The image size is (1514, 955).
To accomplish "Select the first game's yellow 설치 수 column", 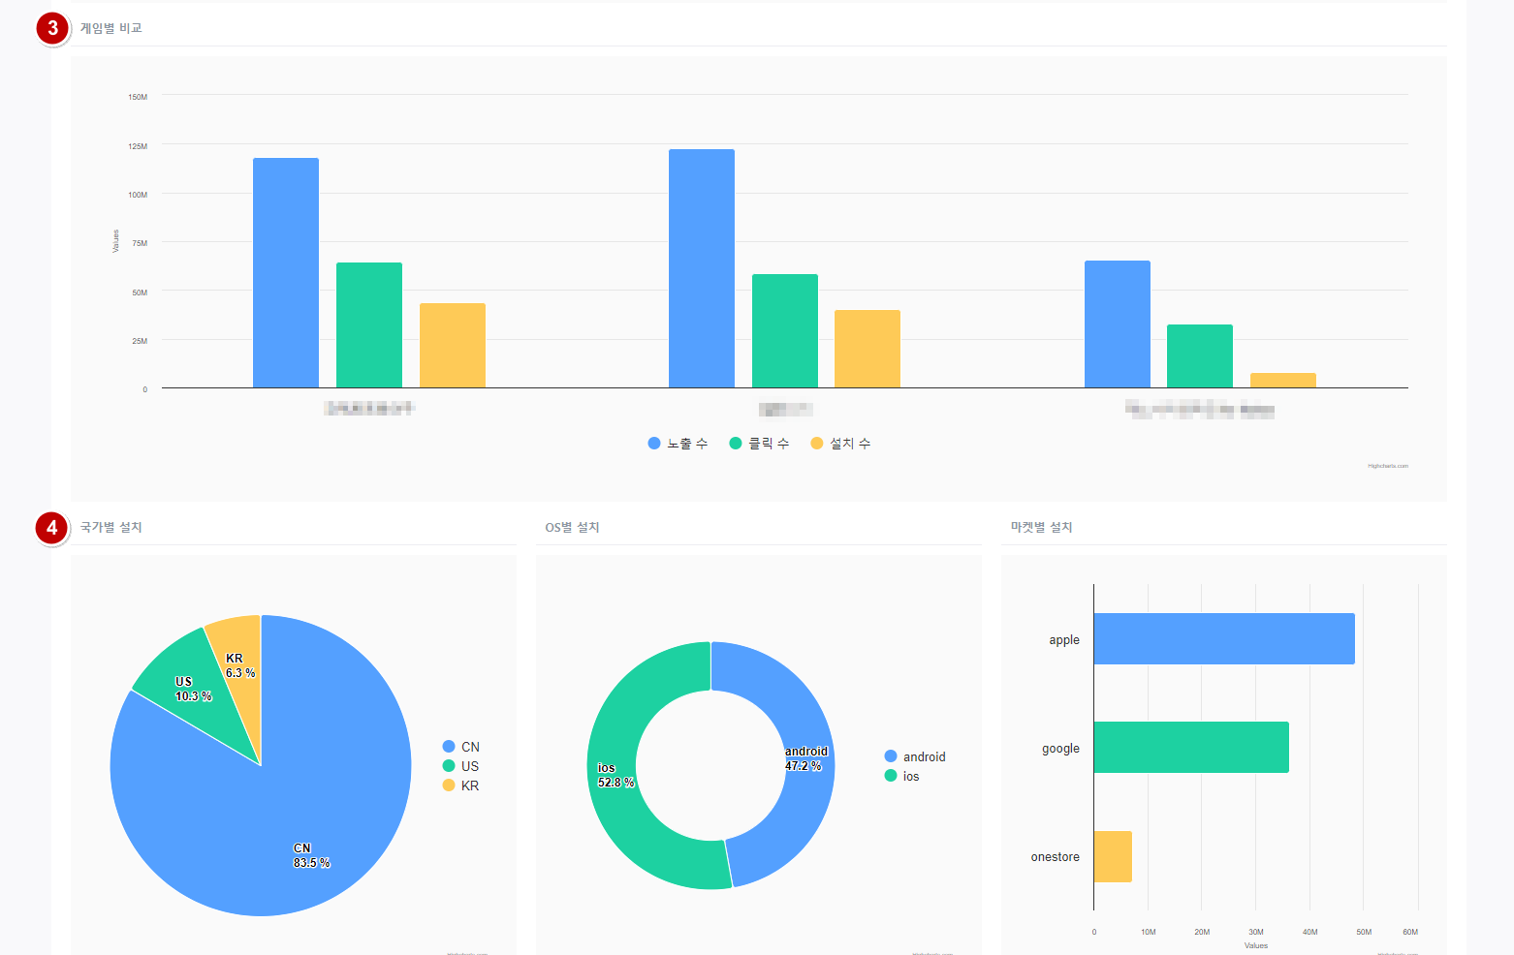I will 453,346.
